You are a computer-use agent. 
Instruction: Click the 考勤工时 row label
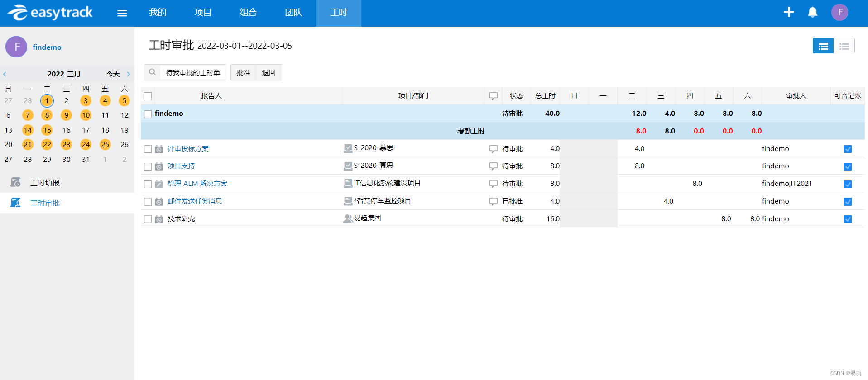471,131
